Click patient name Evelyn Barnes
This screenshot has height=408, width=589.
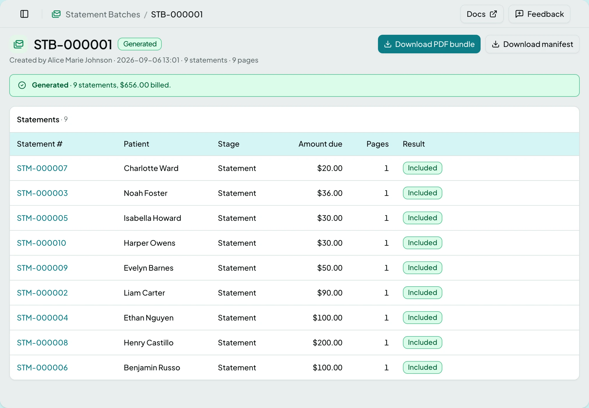(x=149, y=268)
